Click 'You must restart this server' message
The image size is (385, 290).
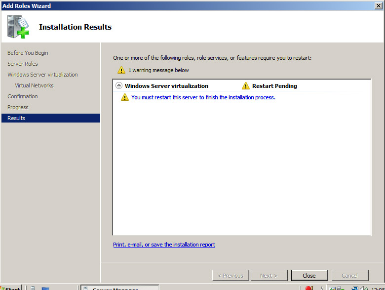pos(203,97)
